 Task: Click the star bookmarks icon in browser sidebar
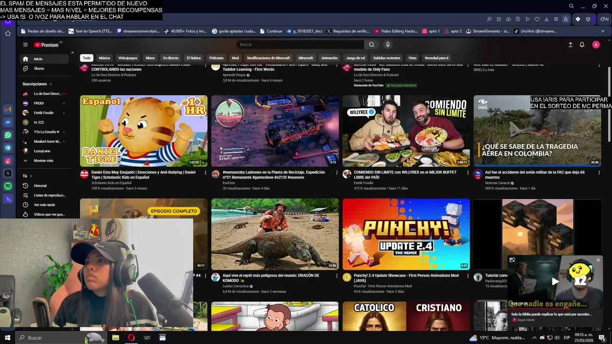point(8,33)
